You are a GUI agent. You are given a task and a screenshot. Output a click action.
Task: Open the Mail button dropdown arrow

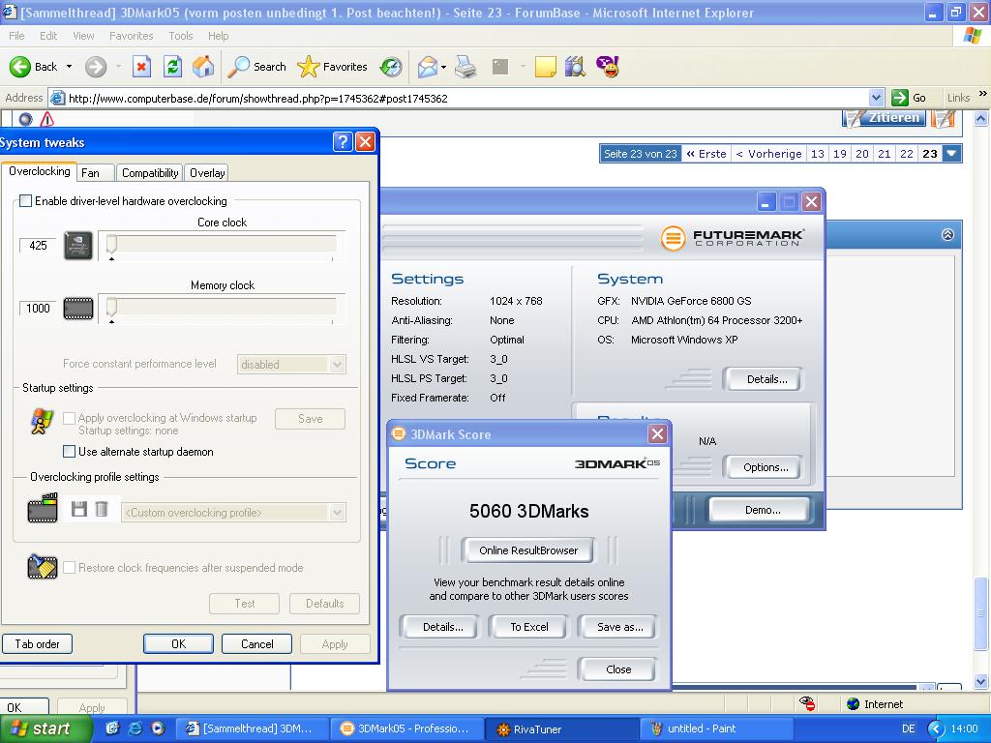[x=443, y=67]
